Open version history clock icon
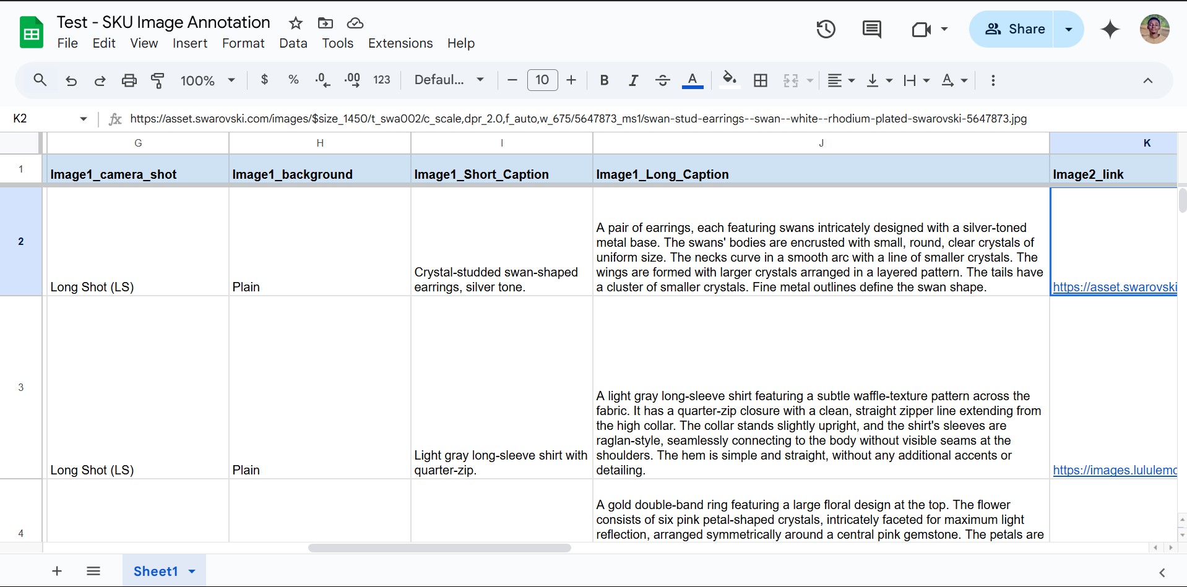The width and height of the screenshot is (1187, 587). (x=826, y=29)
